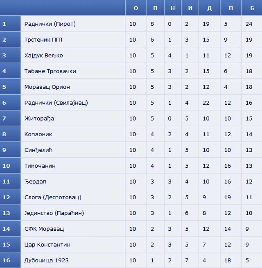The image size is (262, 268).
Task: Click the Копаоник team name
Action: 38,134
